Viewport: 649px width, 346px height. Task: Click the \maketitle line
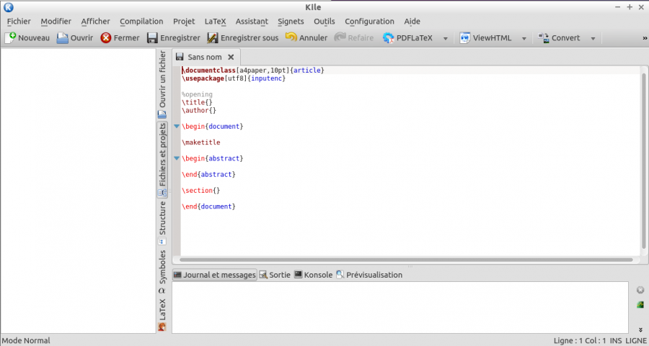200,142
